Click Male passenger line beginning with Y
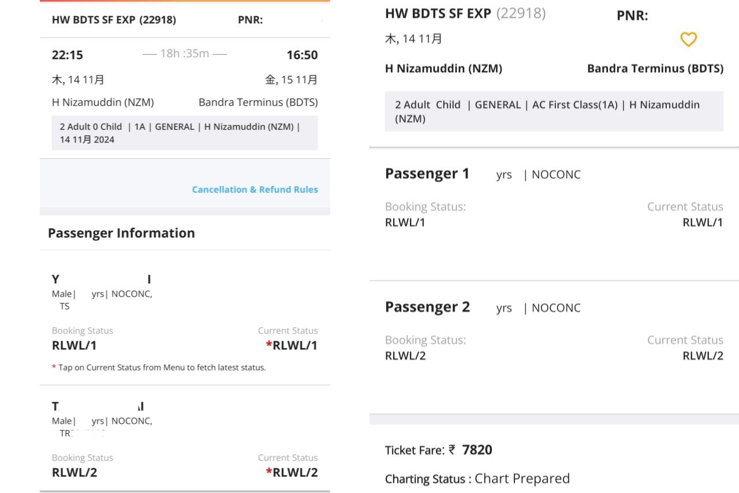This screenshot has width=739, height=493. tap(102, 294)
